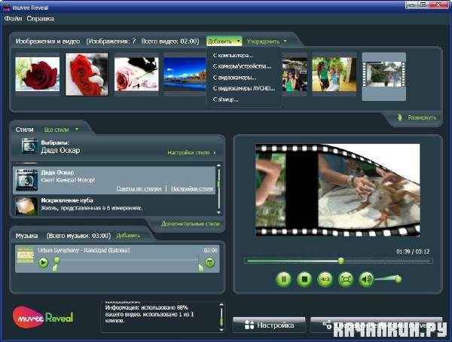Click the preview seek bar handle
This screenshot has height=342, width=452.
(341, 261)
